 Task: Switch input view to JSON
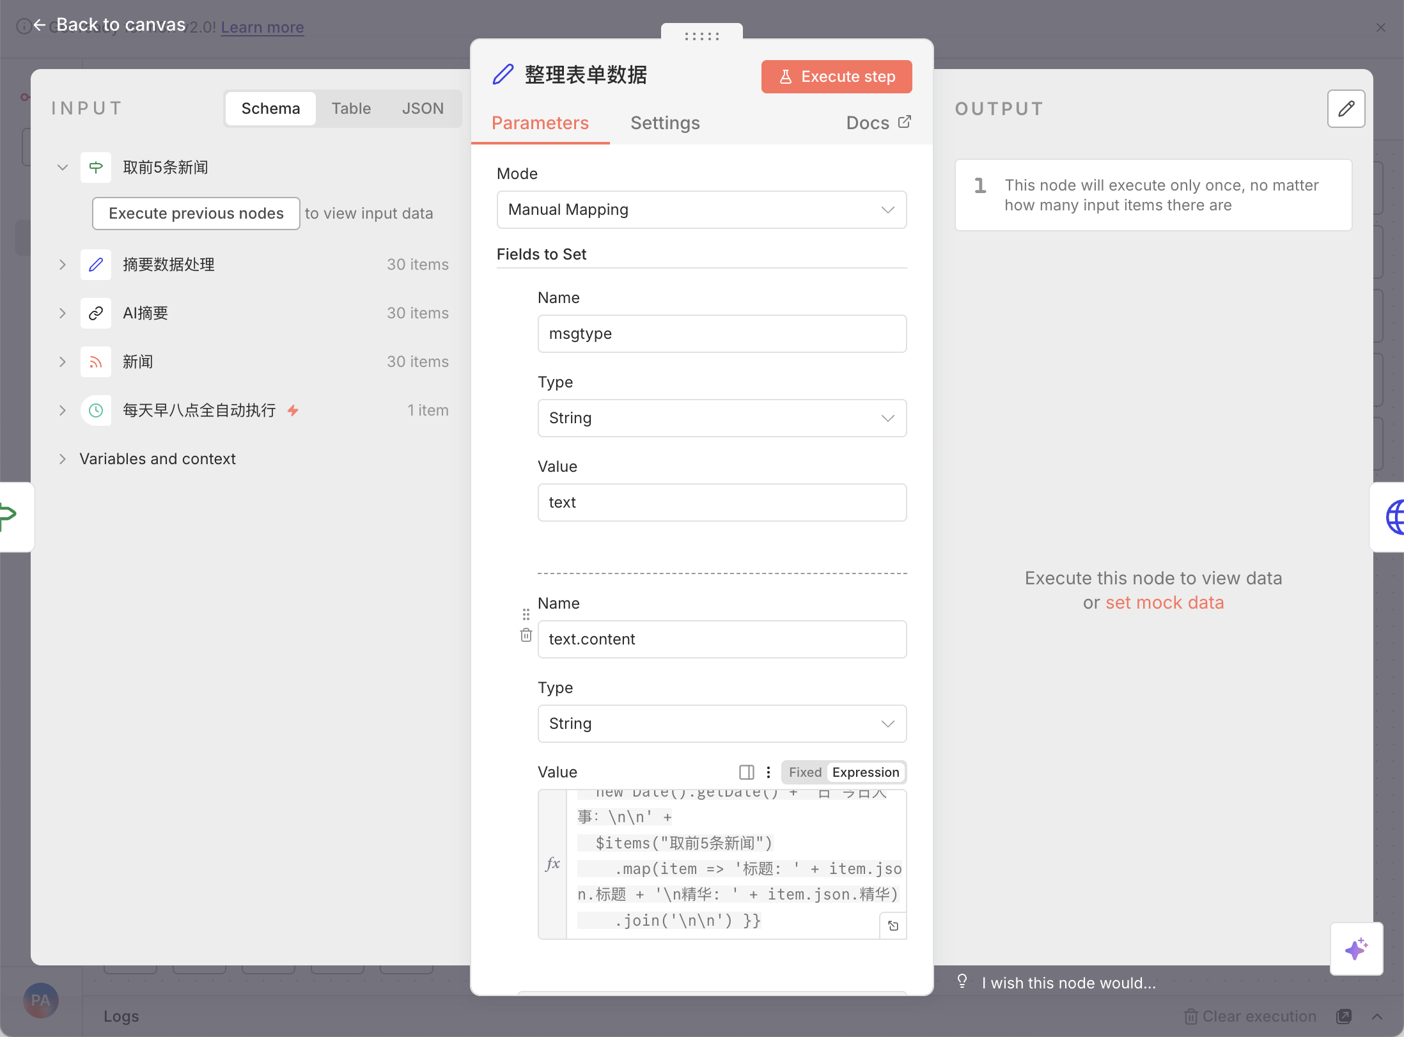[423, 109]
